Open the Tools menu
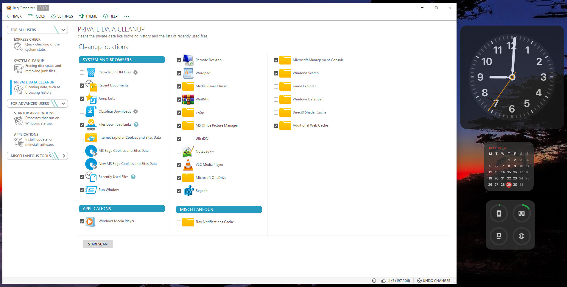Viewport: 567px width, 287px height. pyautogui.click(x=36, y=16)
